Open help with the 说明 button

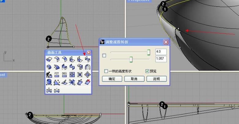[x=157, y=79]
